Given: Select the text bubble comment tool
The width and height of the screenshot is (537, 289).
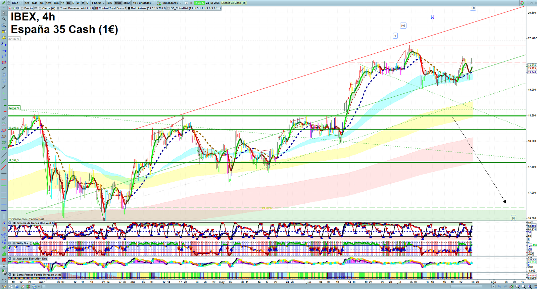Looking at the screenshot, I should [4, 81].
